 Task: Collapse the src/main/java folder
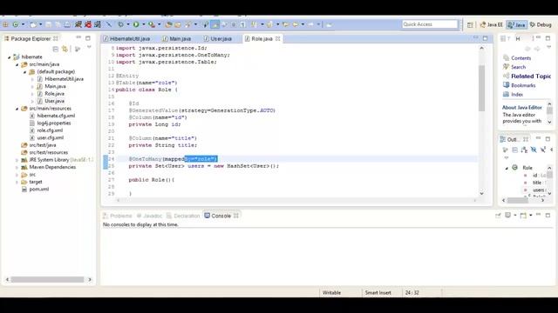pos(17,64)
